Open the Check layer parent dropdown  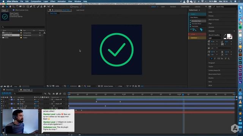tap(59, 100)
